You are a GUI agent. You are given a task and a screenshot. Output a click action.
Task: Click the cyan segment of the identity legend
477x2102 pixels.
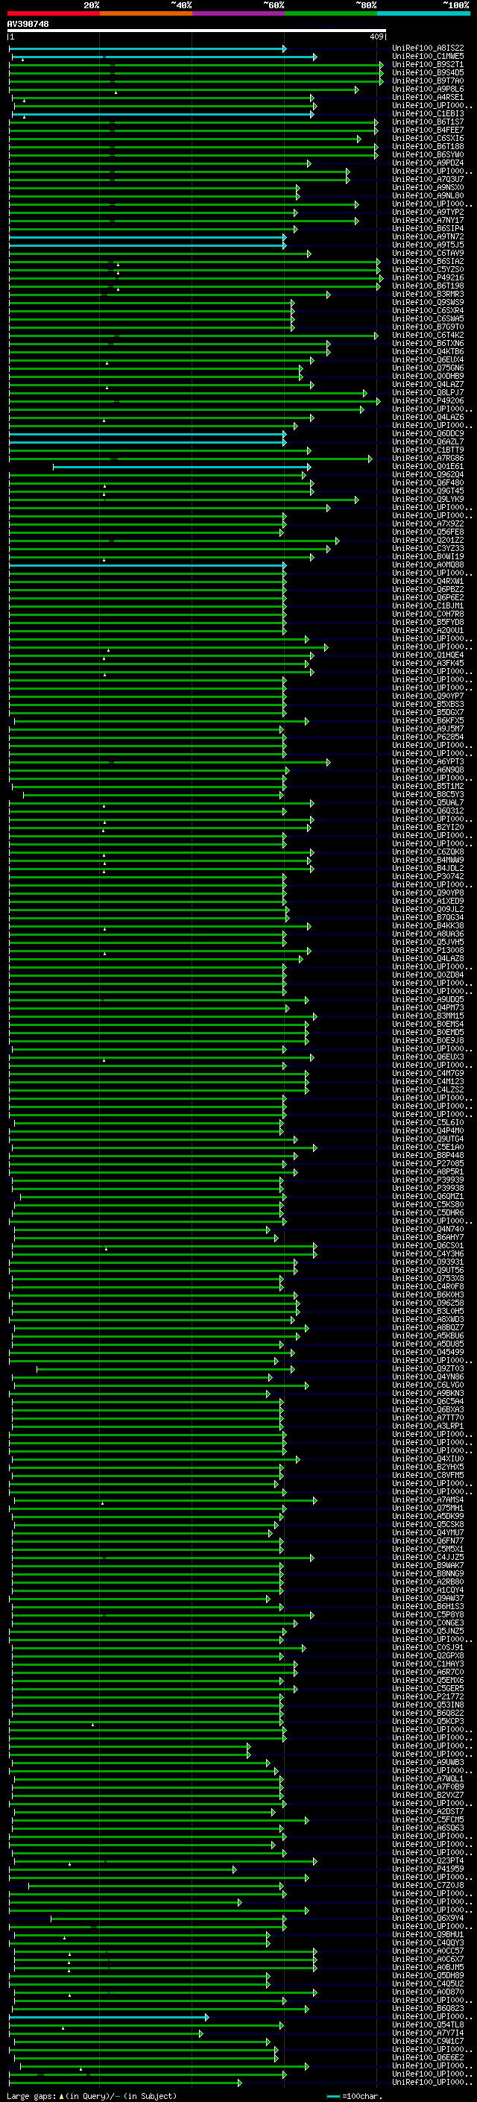pos(423,13)
